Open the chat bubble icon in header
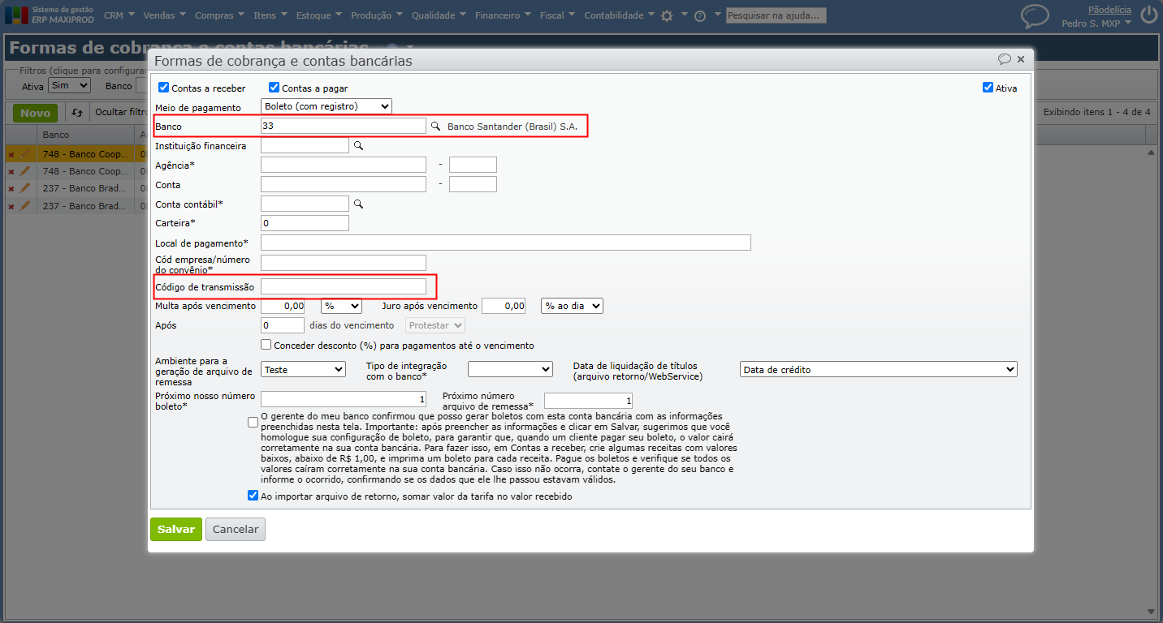The height and width of the screenshot is (623, 1163). [x=1035, y=16]
